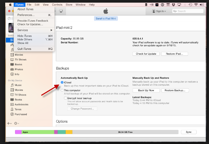
Task: Open the Apple menu in the menu bar
Action: (x=10, y=5)
